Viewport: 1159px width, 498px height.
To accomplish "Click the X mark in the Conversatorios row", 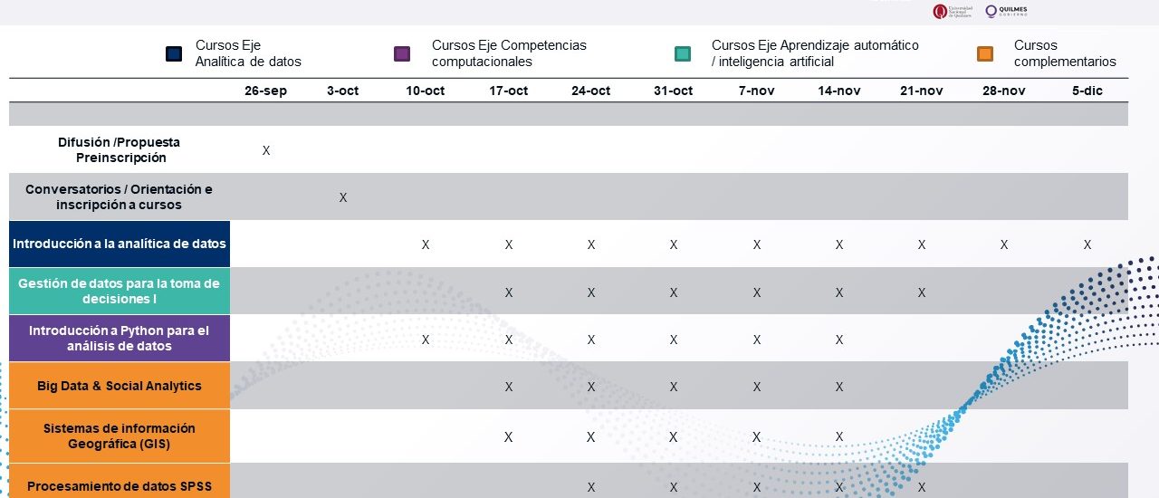I will pyautogui.click(x=343, y=197).
